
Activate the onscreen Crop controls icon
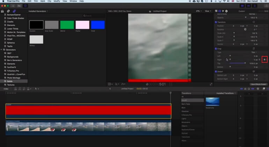tap(254, 49)
